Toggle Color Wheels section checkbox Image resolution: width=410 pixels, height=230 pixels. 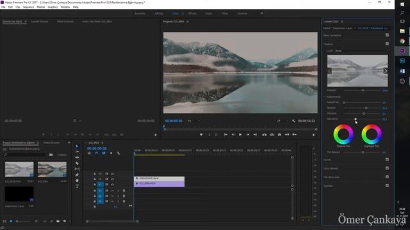pyautogui.click(x=387, y=168)
